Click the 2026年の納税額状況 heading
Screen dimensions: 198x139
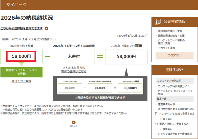pos(27,18)
